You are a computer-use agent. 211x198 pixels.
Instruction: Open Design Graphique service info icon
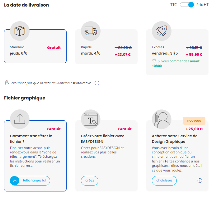tap(200, 181)
